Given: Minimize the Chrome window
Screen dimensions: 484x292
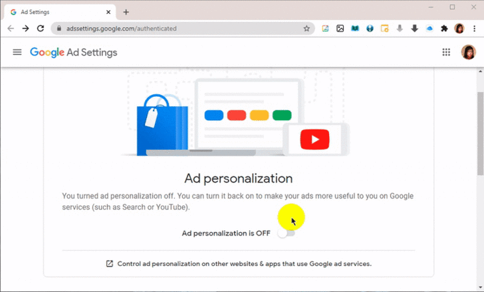Looking at the screenshot, I should (431, 7).
